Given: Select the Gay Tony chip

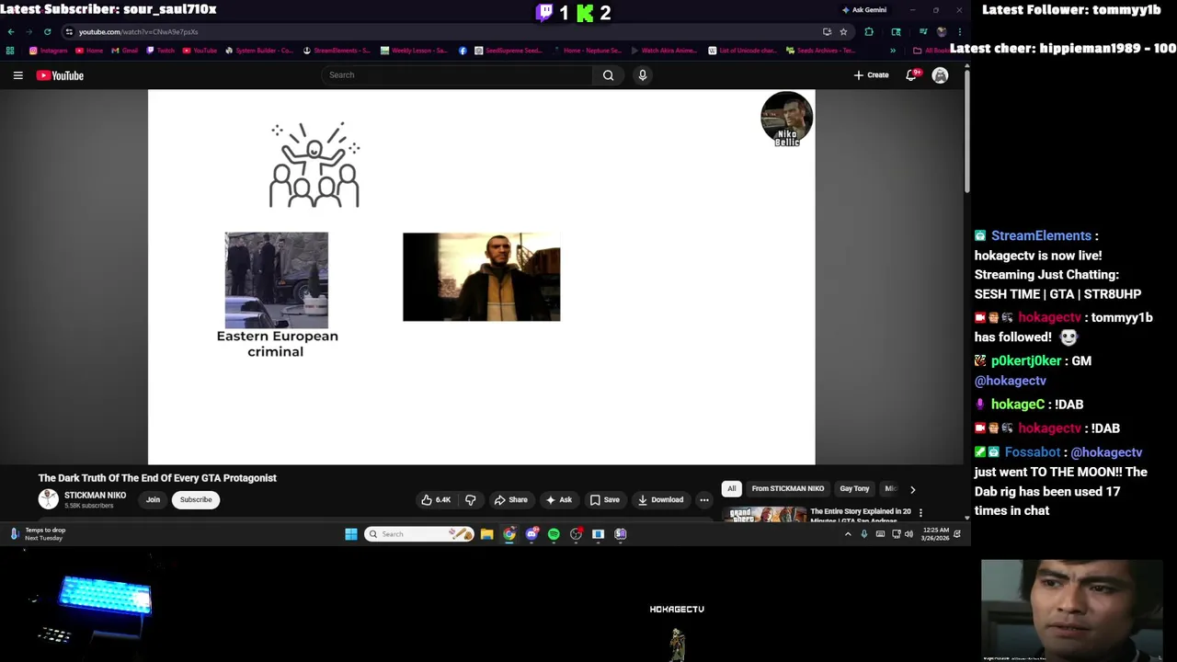Looking at the screenshot, I should 854,489.
